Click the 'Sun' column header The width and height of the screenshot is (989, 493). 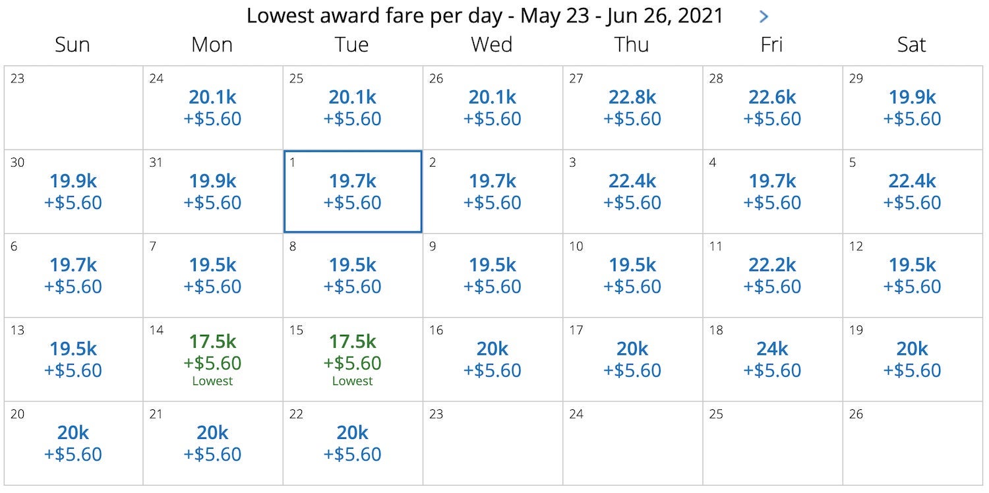click(73, 45)
